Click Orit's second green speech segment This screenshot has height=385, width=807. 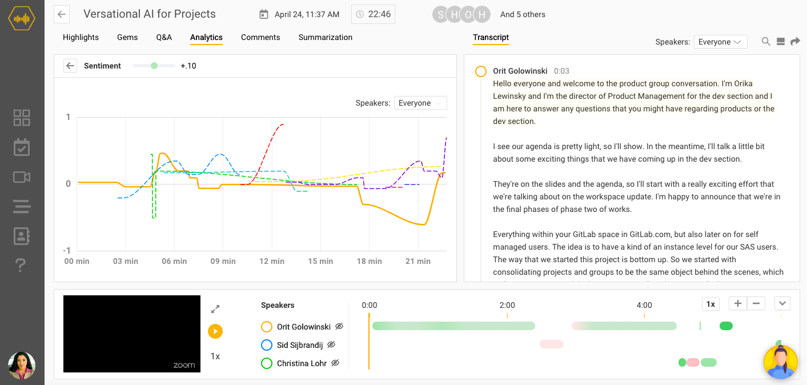coord(624,326)
